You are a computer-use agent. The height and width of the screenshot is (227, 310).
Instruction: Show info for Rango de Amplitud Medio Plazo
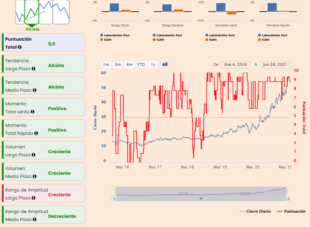(35, 219)
